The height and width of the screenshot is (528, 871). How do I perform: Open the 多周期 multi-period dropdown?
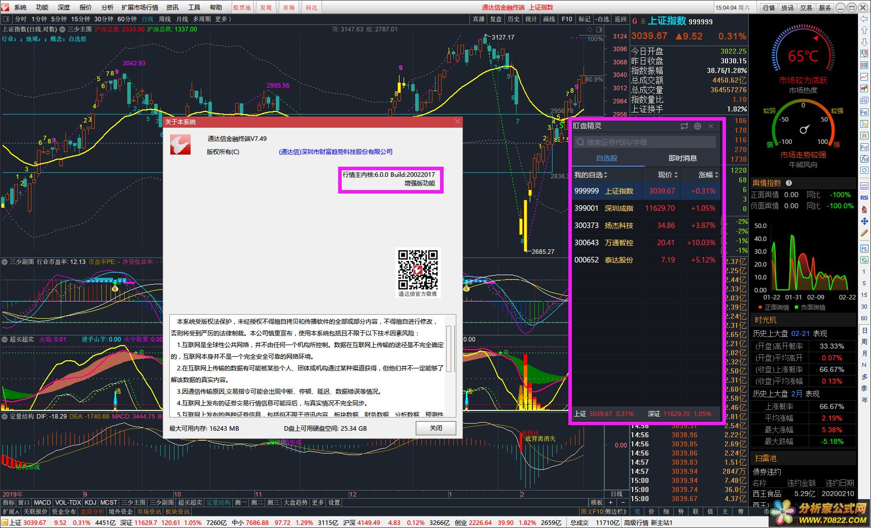202,19
